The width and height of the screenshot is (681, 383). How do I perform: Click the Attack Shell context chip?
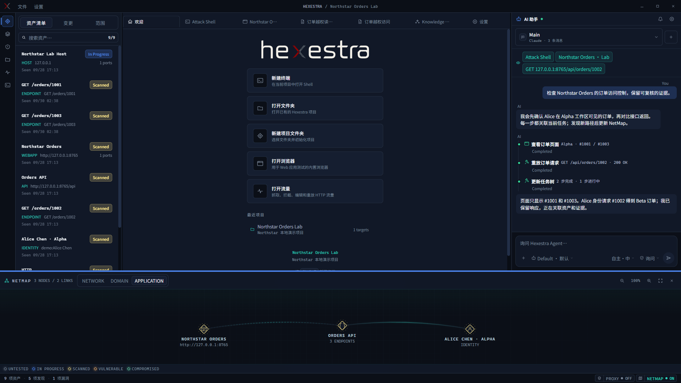538,57
